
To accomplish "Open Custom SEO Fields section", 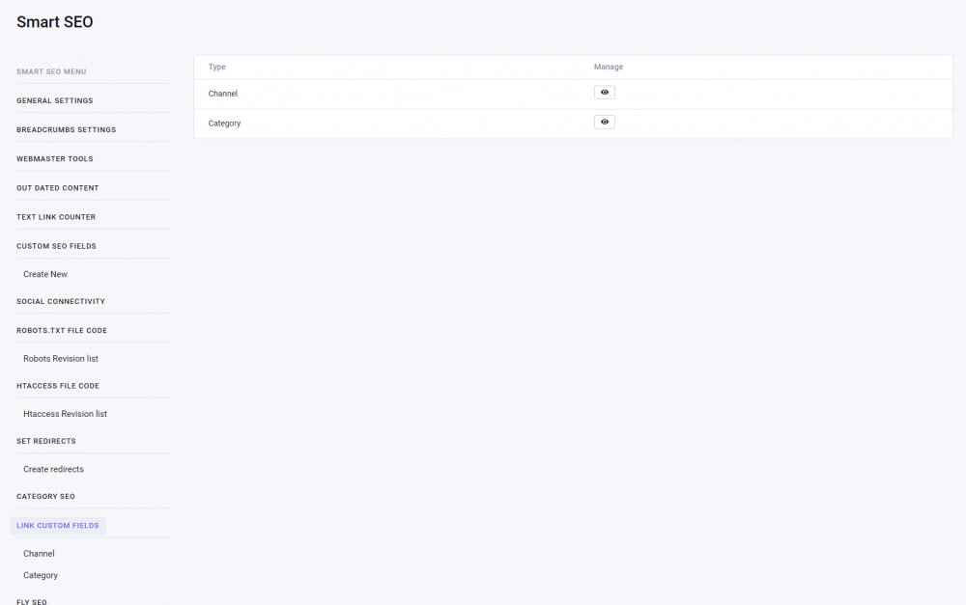I will click(x=56, y=246).
